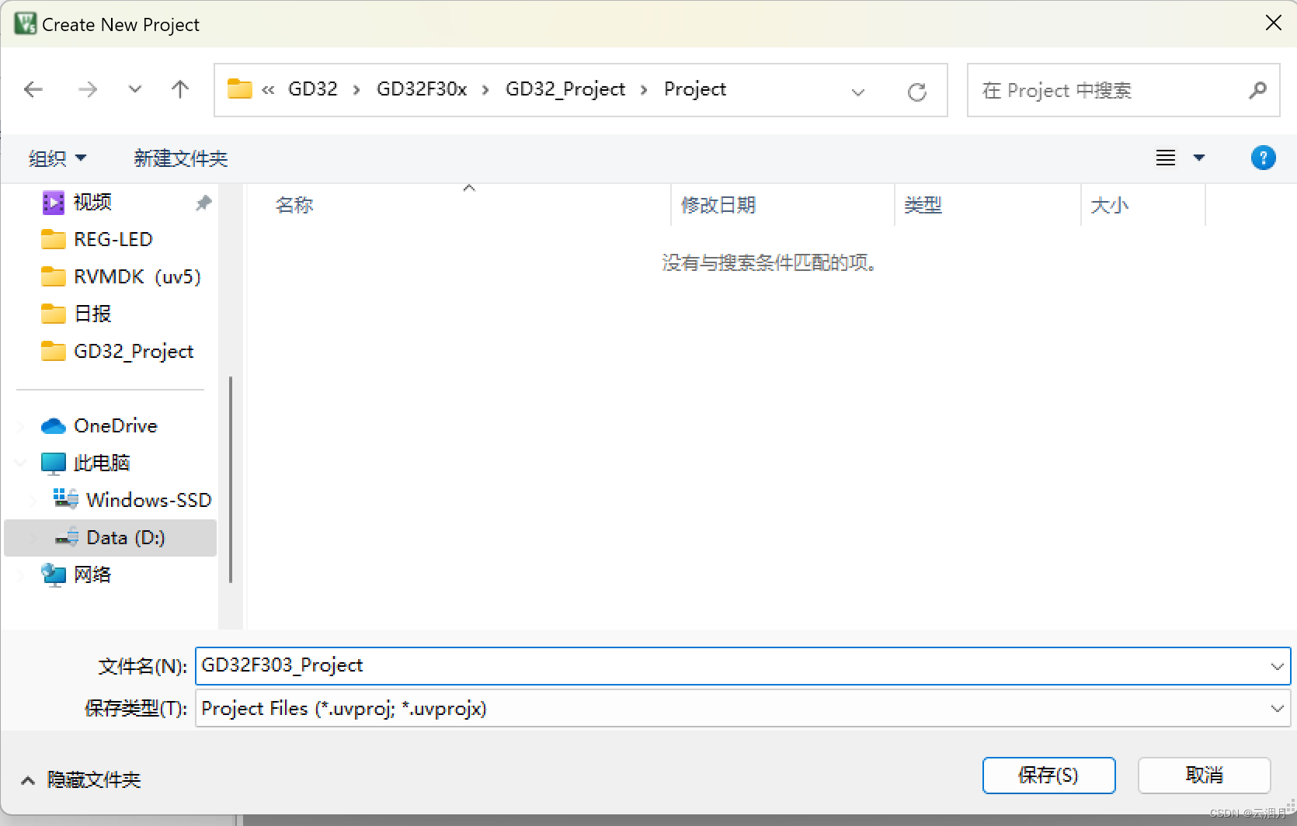Create folder with 新建文件夹
The image size is (1297, 826).
pos(180,158)
